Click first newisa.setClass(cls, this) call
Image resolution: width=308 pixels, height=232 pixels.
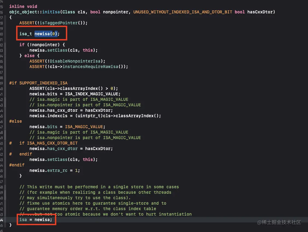point(63,50)
